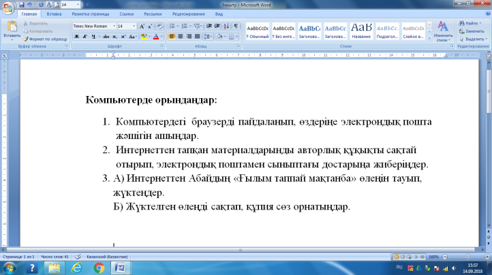
Task: Sort text with the A-Z sort icon
Action: [x=226, y=27]
